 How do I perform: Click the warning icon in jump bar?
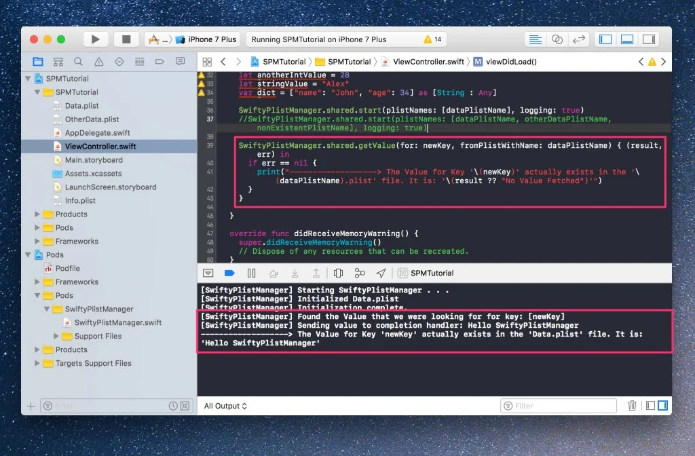coord(652,62)
